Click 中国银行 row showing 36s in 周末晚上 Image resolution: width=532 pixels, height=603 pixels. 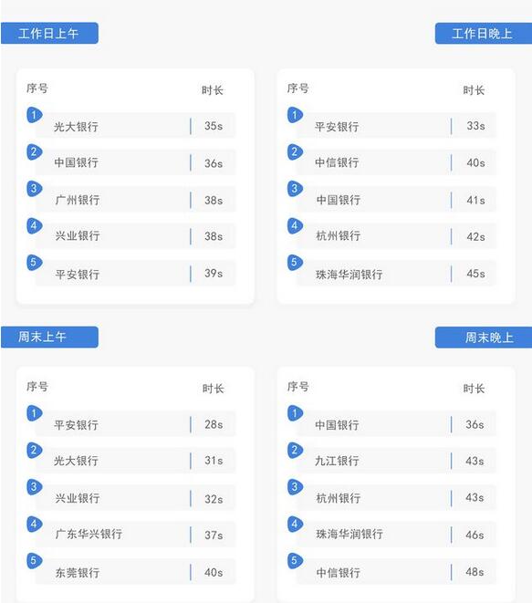point(396,424)
